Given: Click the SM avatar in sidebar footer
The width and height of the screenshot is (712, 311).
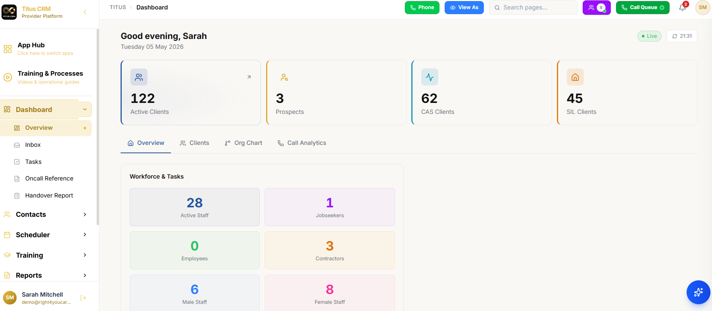Looking at the screenshot, I should click(x=10, y=298).
